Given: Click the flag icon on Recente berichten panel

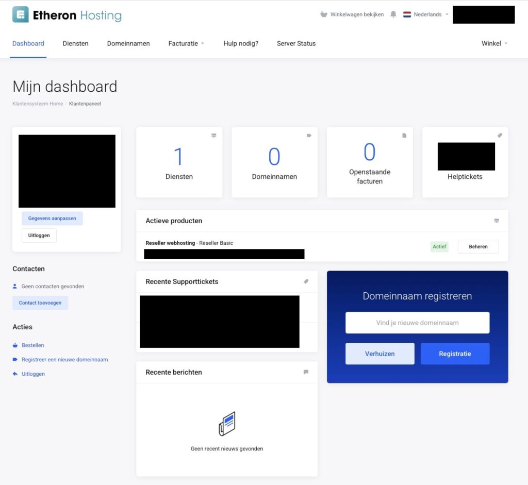Looking at the screenshot, I should 306,372.
